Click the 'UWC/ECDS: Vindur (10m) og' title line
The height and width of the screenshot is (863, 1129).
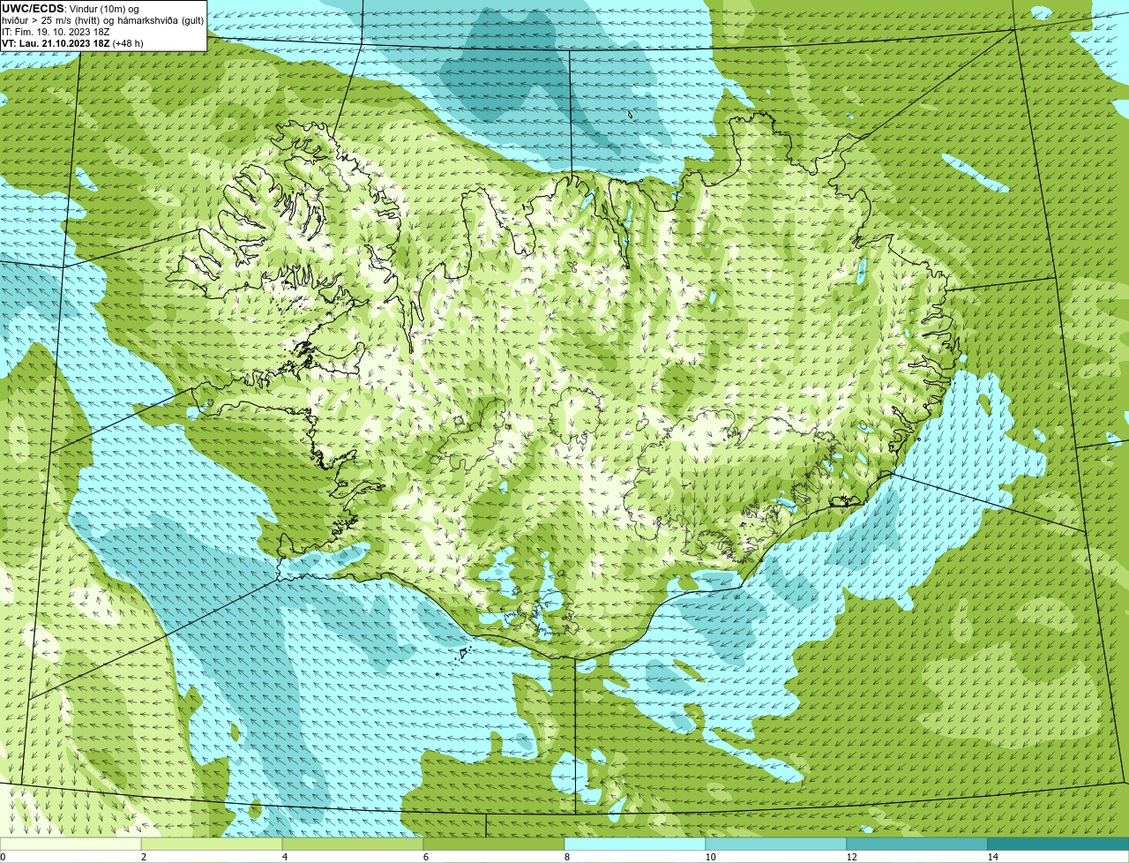pos(71,9)
